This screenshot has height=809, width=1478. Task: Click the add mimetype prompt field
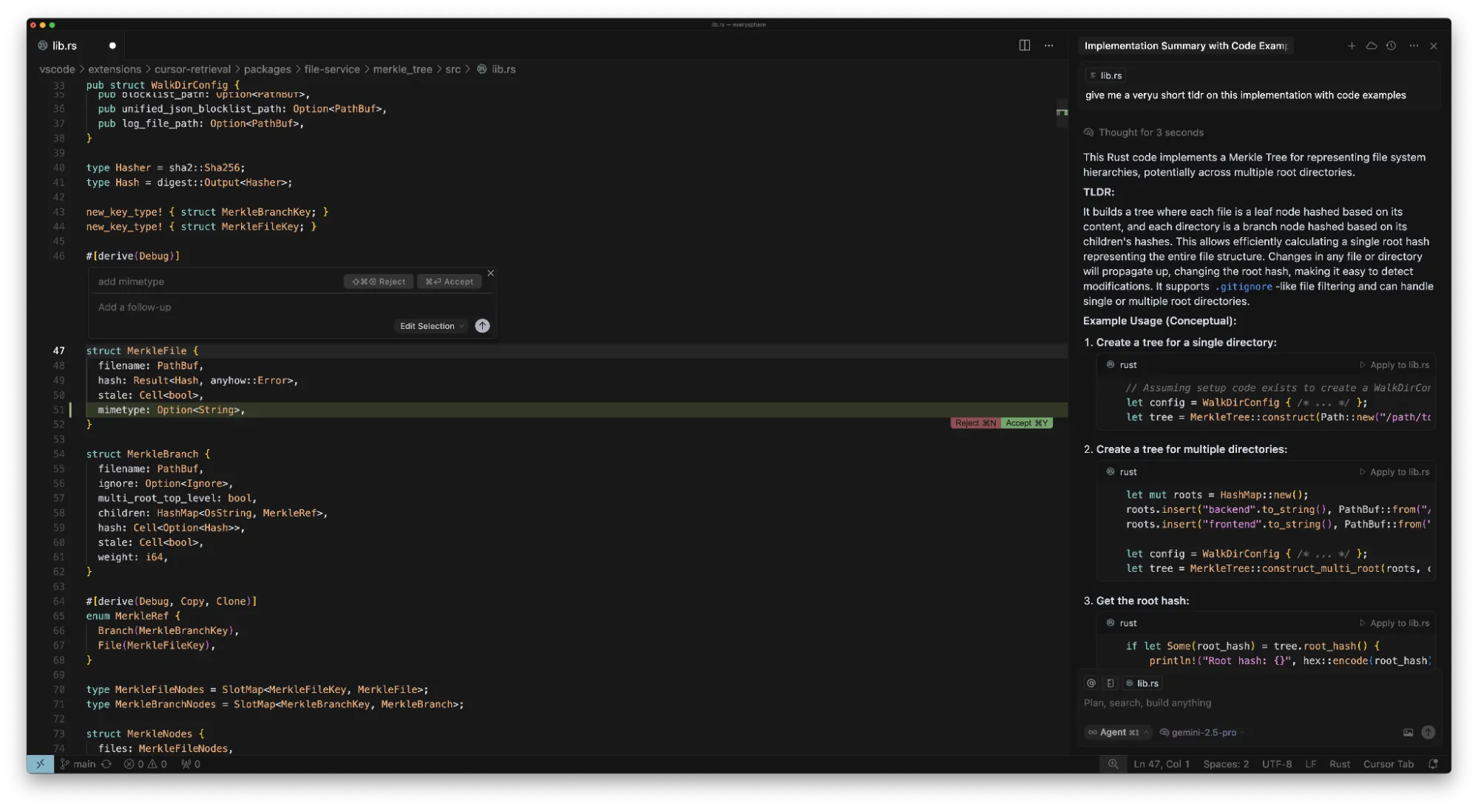218,281
